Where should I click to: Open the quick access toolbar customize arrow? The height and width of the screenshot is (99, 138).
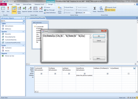pyautogui.click(x=15, y=1)
